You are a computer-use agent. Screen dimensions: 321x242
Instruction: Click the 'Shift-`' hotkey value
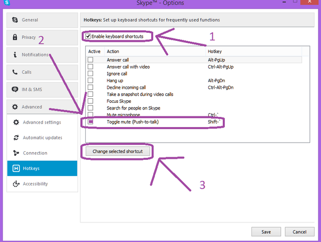click(x=214, y=122)
